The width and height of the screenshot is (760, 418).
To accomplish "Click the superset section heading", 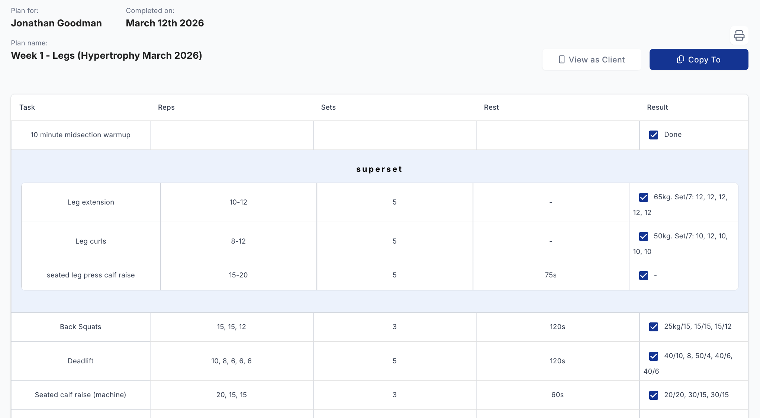I will point(379,169).
